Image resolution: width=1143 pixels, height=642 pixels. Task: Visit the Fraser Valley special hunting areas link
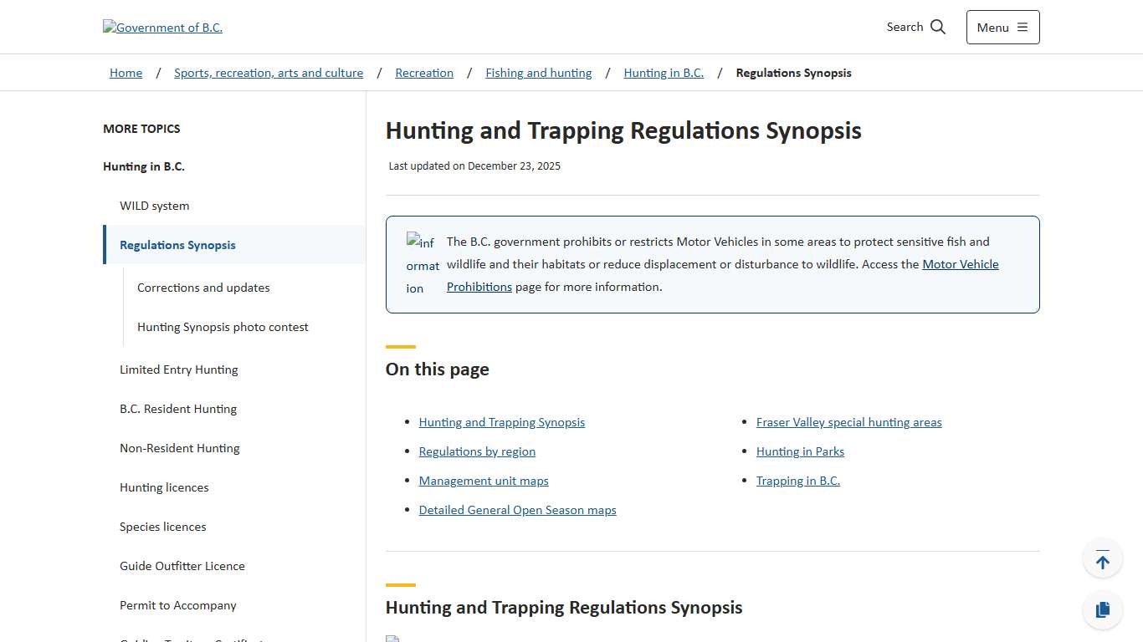click(x=849, y=422)
